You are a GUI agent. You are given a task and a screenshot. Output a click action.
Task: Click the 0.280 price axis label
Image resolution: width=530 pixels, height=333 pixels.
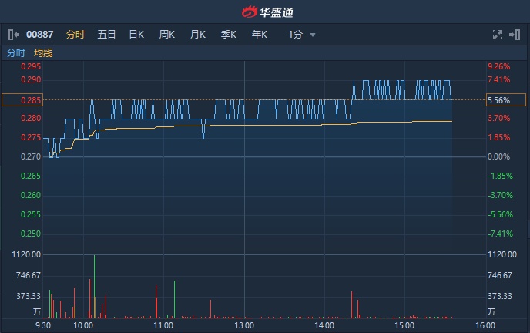click(31, 119)
